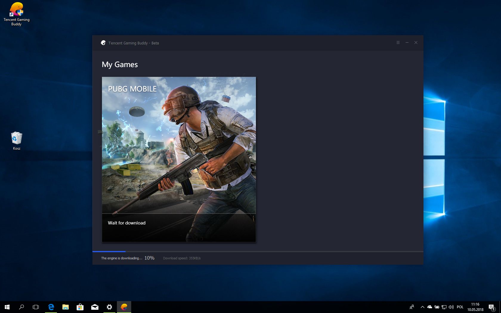Open the Tencent Gaming Buddy hamburger menu

click(398, 43)
